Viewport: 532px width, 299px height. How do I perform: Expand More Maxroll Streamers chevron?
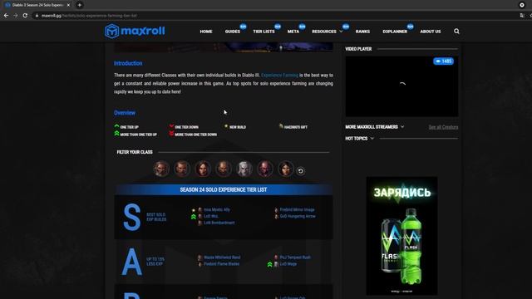click(402, 127)
